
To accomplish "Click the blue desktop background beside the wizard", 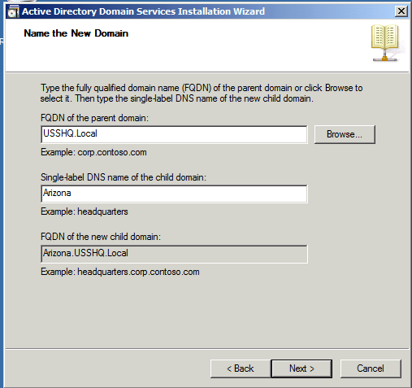I will 2,190.
